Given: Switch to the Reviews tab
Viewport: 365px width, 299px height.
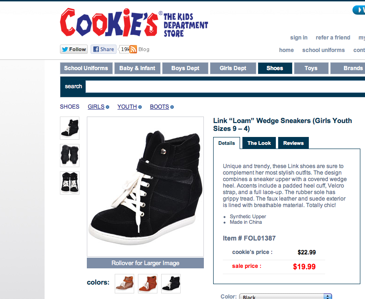Looking at the screenshot, I should (x=293, y=143).
